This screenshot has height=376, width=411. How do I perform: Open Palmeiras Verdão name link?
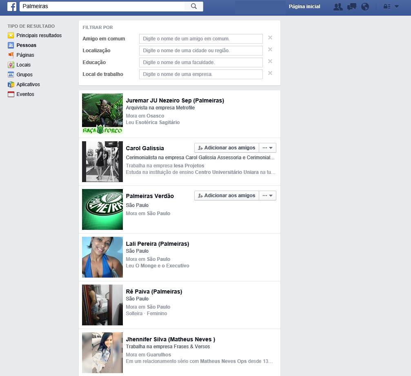[x=150, y=196]
